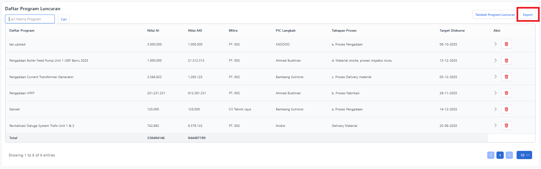
Task: Delete the Pengadaan HPFF row
Action: 506,93
